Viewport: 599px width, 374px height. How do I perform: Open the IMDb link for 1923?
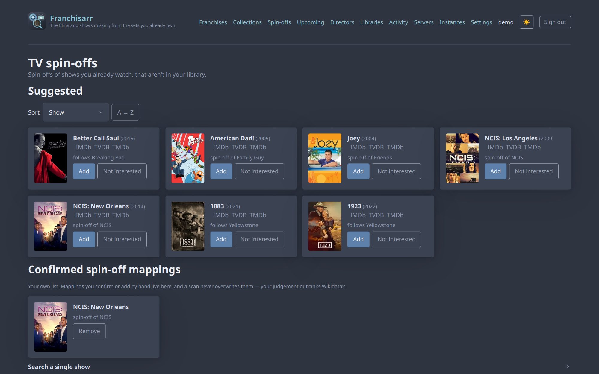[x=358, y=215]
